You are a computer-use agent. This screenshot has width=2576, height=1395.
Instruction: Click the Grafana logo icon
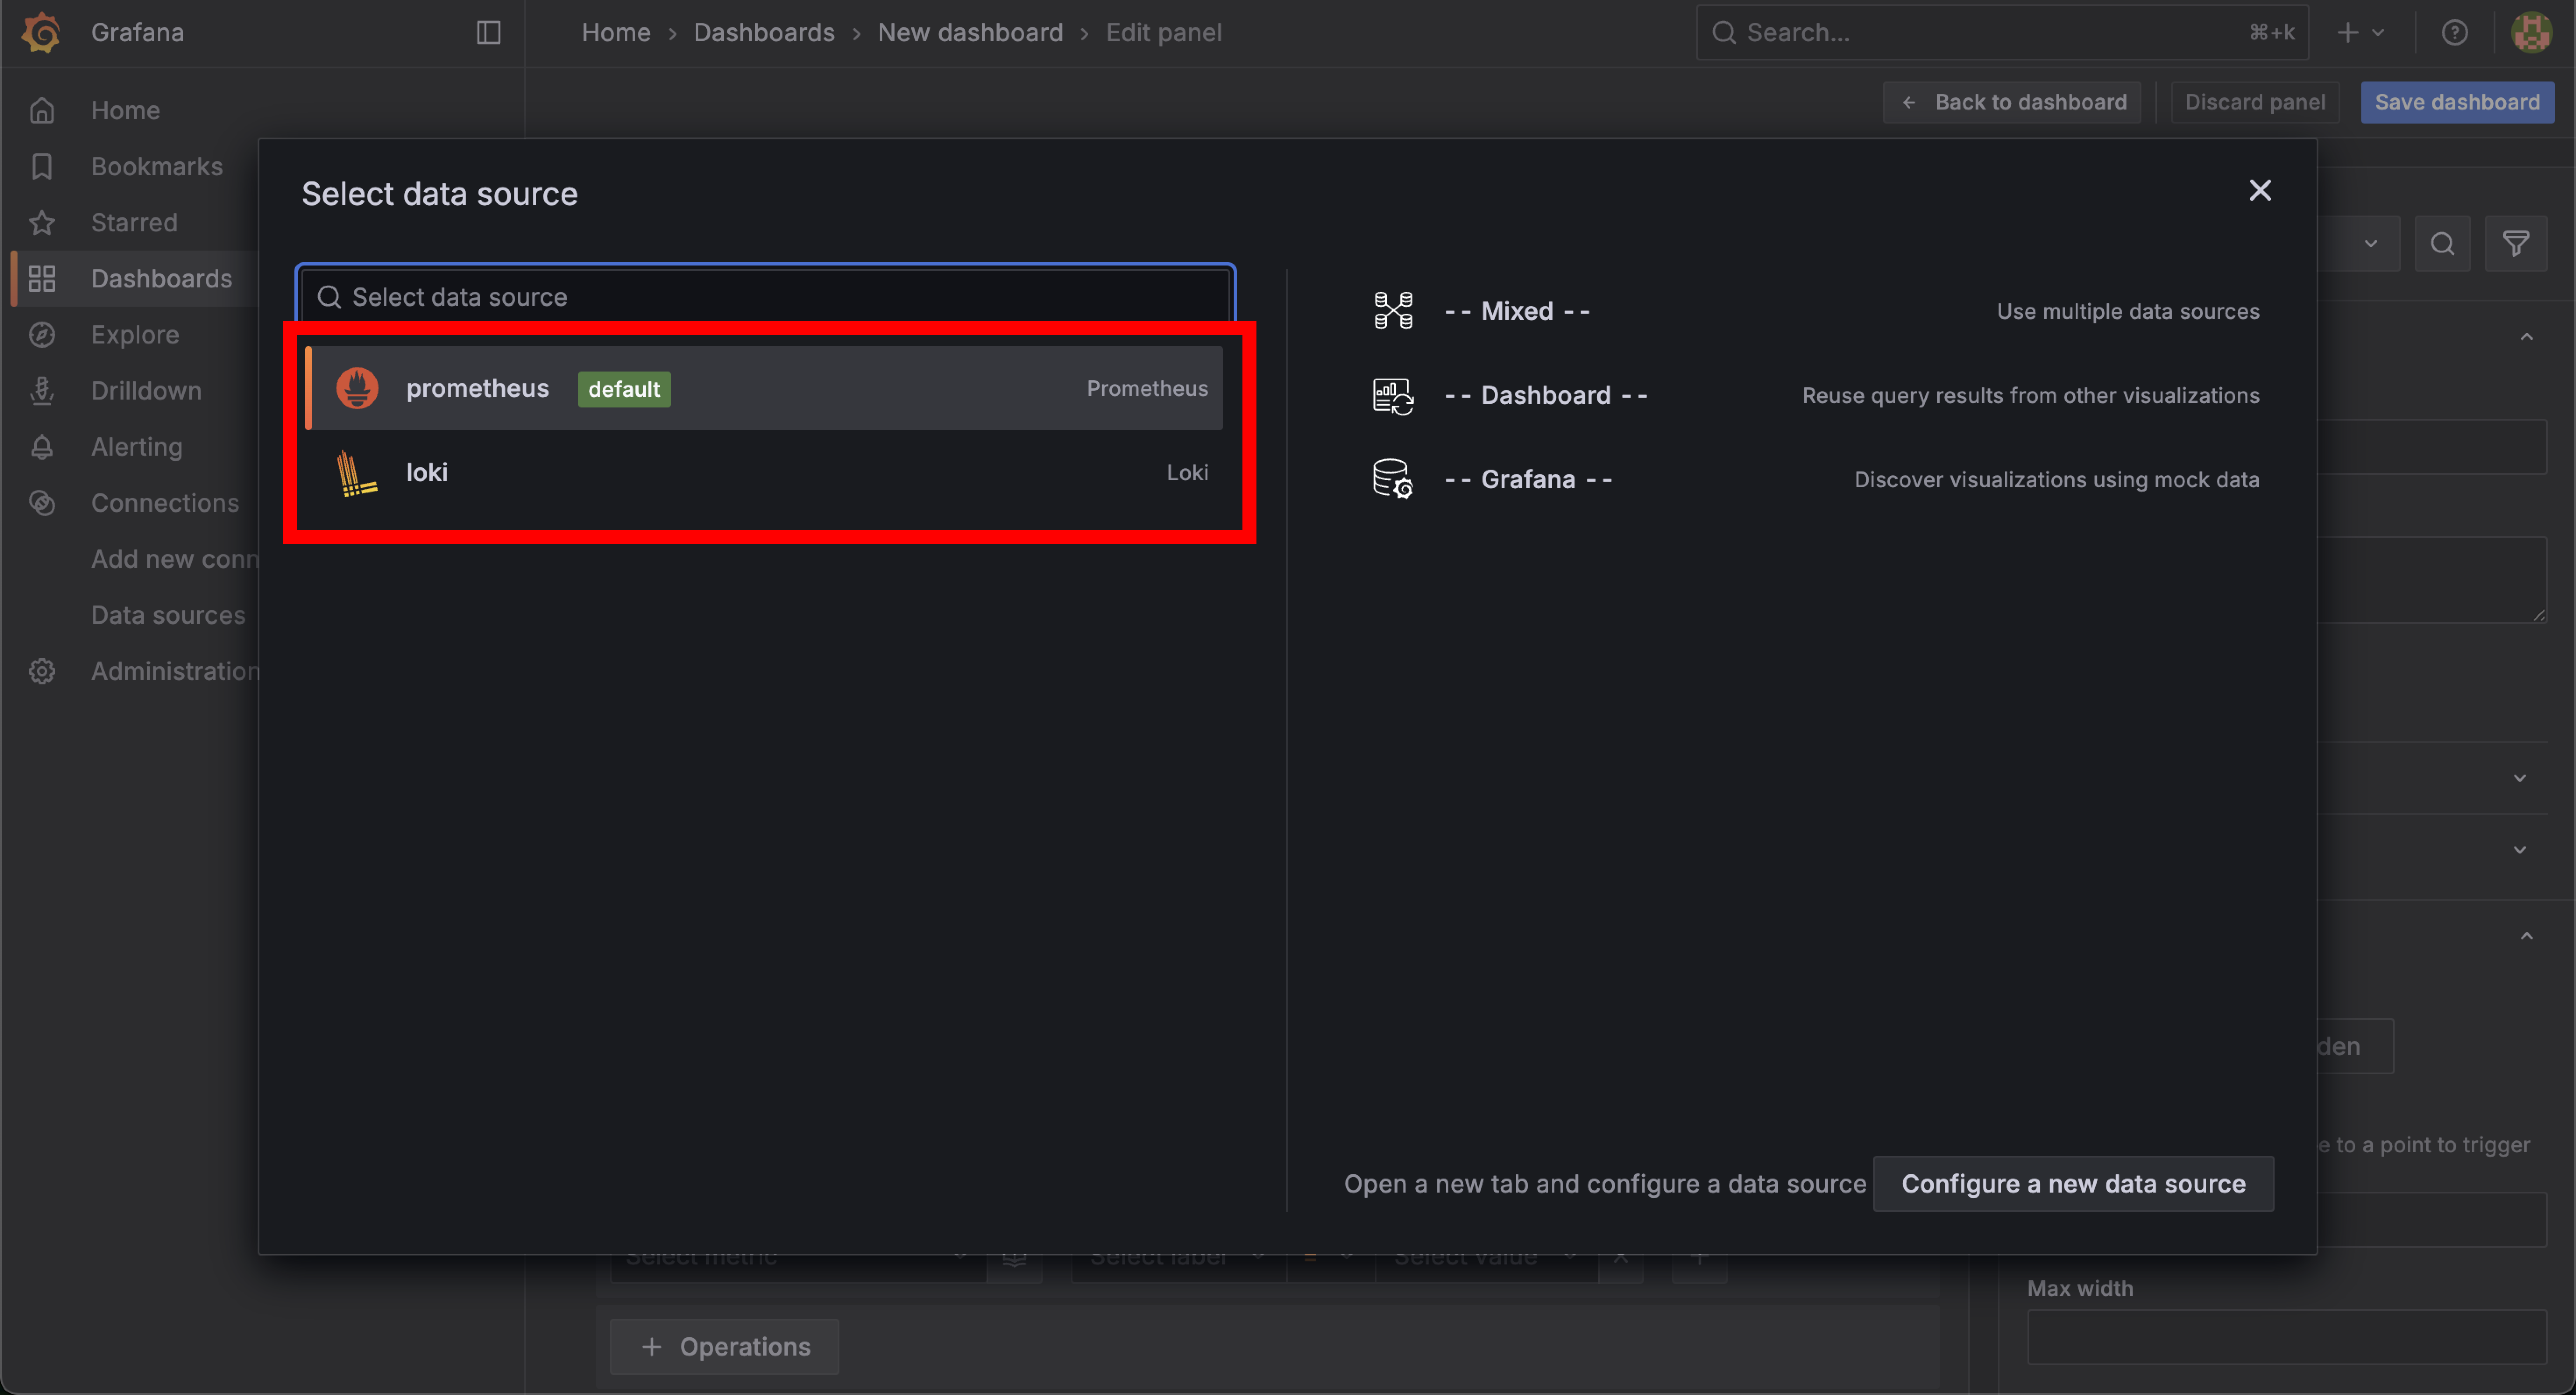(x=41, y=32)
